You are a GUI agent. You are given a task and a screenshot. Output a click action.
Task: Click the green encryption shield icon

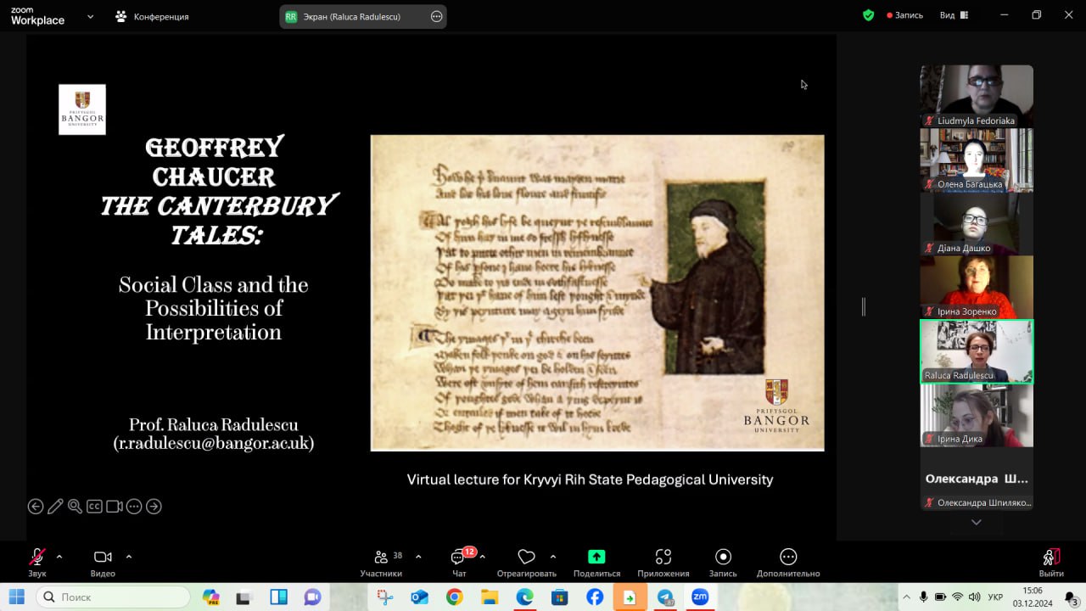868,15
